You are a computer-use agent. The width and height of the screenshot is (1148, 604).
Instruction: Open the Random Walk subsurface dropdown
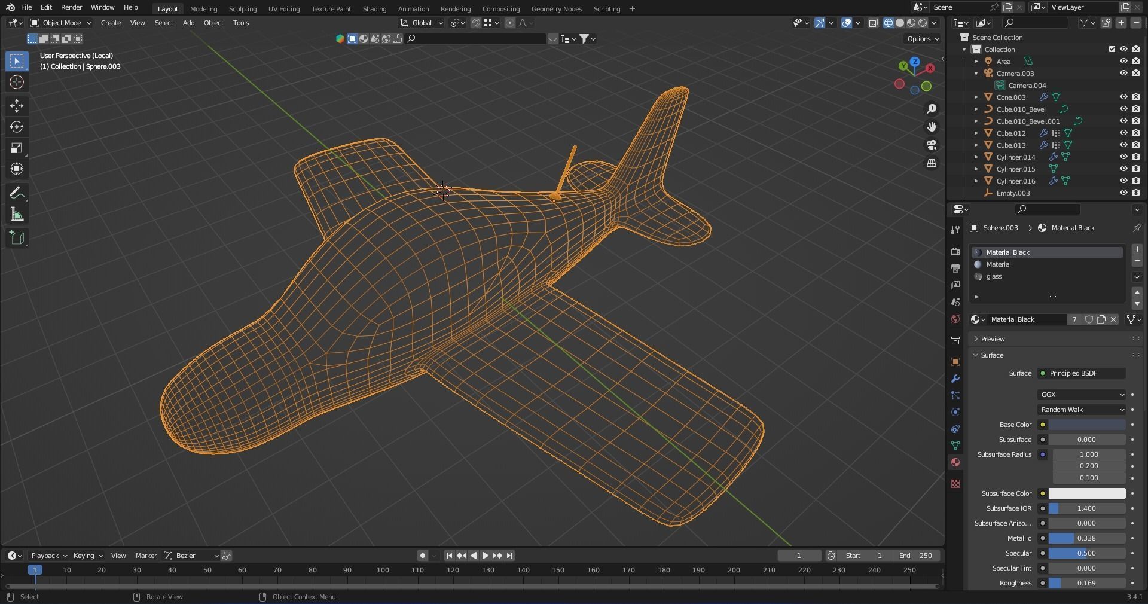coord(1082,410)
